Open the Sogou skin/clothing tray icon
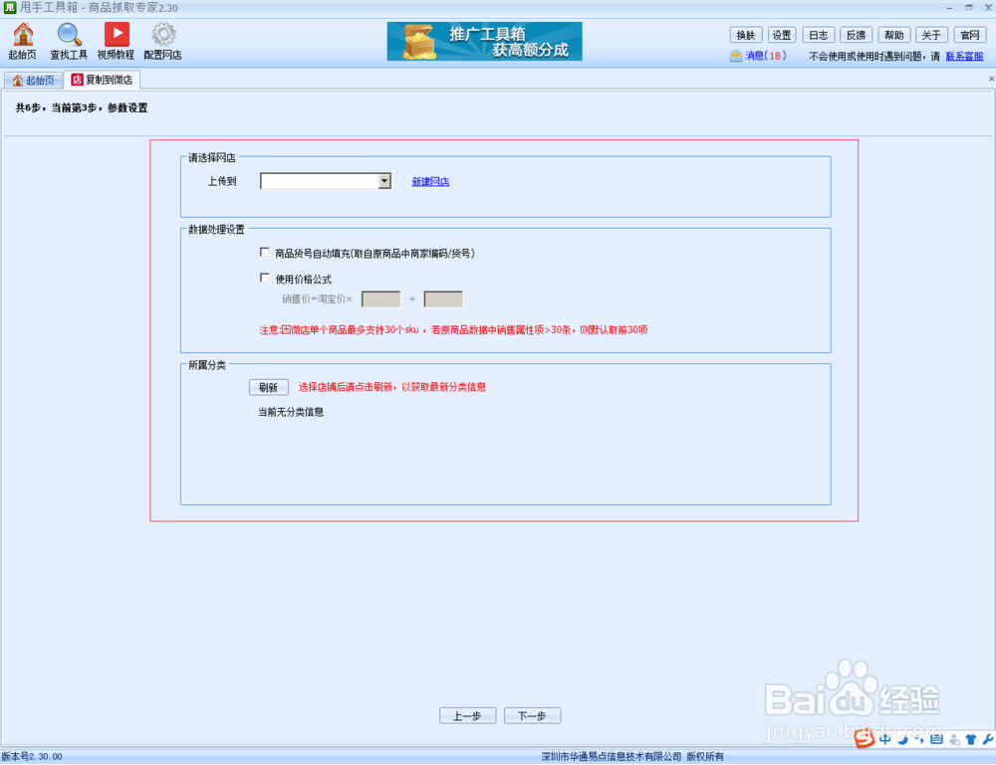This screenshot has height=765, width=996. click(x=970, y=739)
